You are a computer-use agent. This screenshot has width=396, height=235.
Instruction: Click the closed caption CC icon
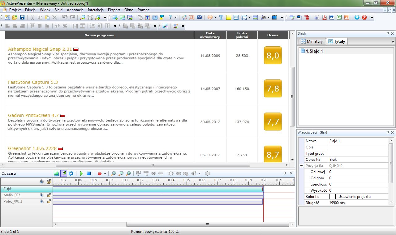click(200, 18)
